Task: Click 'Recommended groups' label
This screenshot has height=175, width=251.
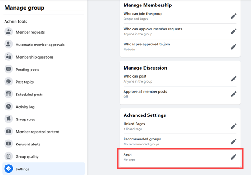Action: (142, 139)
